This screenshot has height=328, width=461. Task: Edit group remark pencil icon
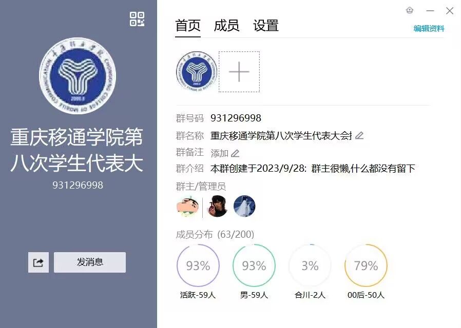tap(235, 153)
